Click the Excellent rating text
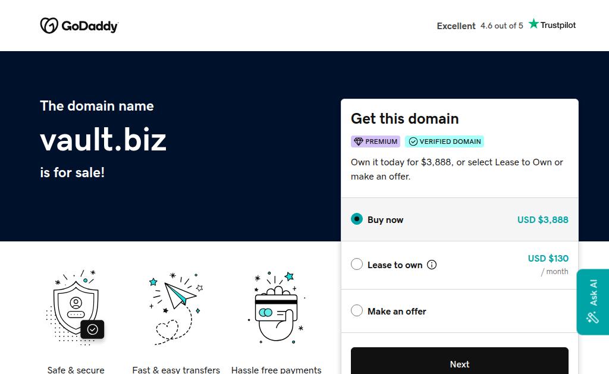This screenshot has height=374, width=609. coord(456,26)
